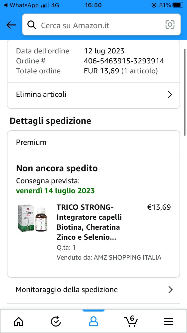Open Monitoraggio della spedizione option

[x=67, y=290]
